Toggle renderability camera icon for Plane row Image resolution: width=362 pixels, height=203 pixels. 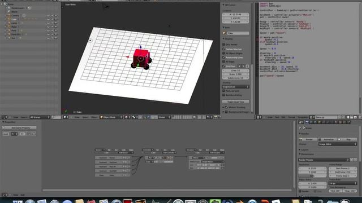point(55,27)
